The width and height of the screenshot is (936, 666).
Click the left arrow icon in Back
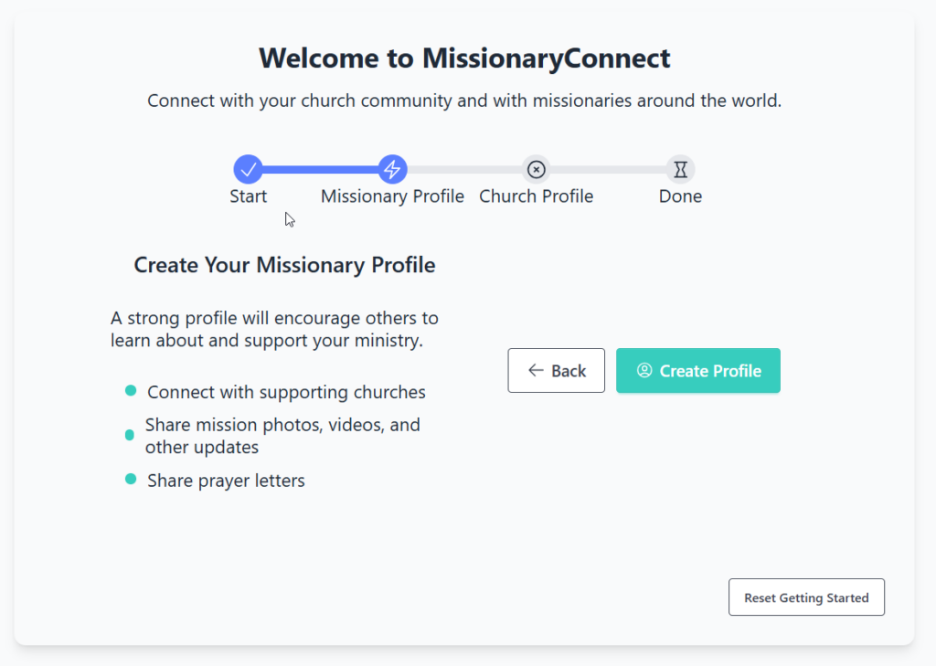coord(536,370)
